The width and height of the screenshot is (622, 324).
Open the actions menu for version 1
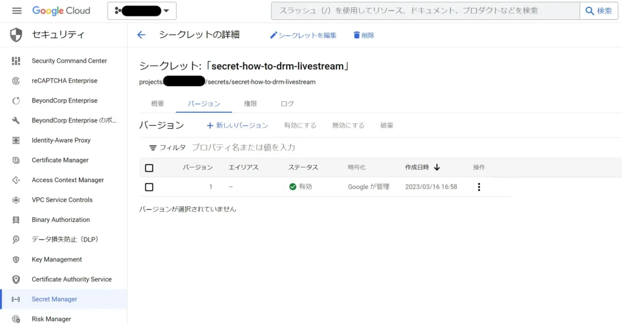coord(479,187)
